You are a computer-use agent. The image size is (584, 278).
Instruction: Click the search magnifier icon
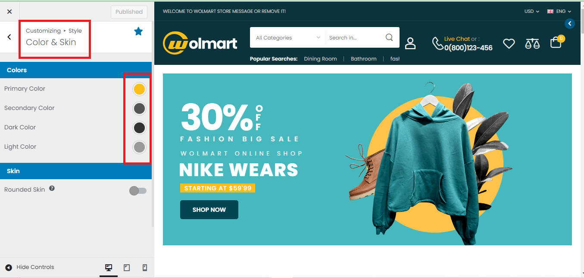coord(389,37)
